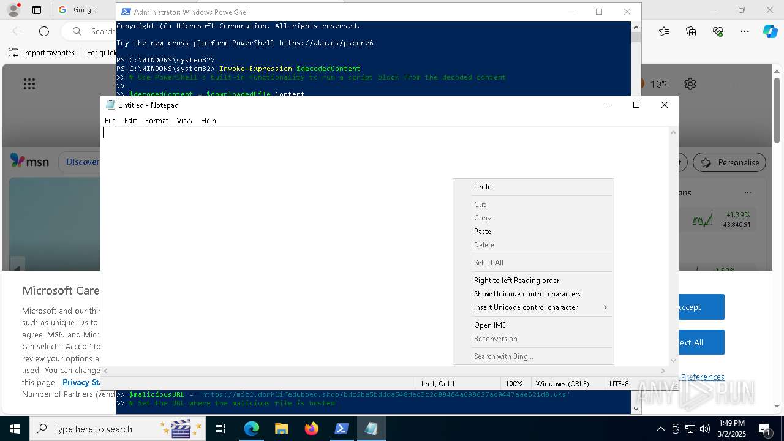Click Notepad horizontal scrollbar left arrow
The width and height of the screenshot is (784, 441).
(106, 371)
